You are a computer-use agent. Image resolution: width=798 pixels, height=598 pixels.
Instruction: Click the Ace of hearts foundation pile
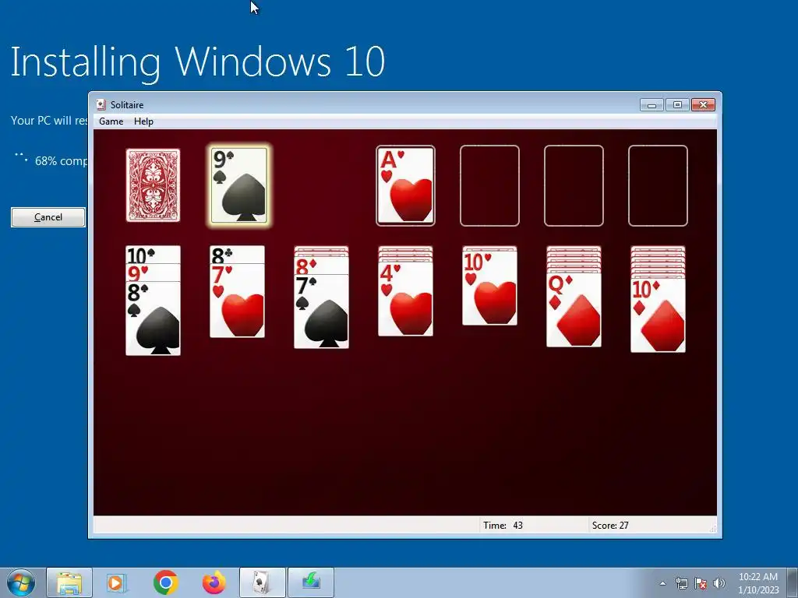405,185
